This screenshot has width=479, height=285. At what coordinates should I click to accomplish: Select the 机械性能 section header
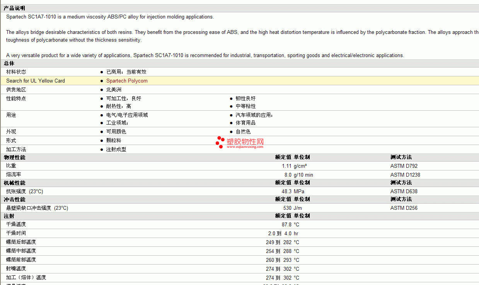[14, 183]
